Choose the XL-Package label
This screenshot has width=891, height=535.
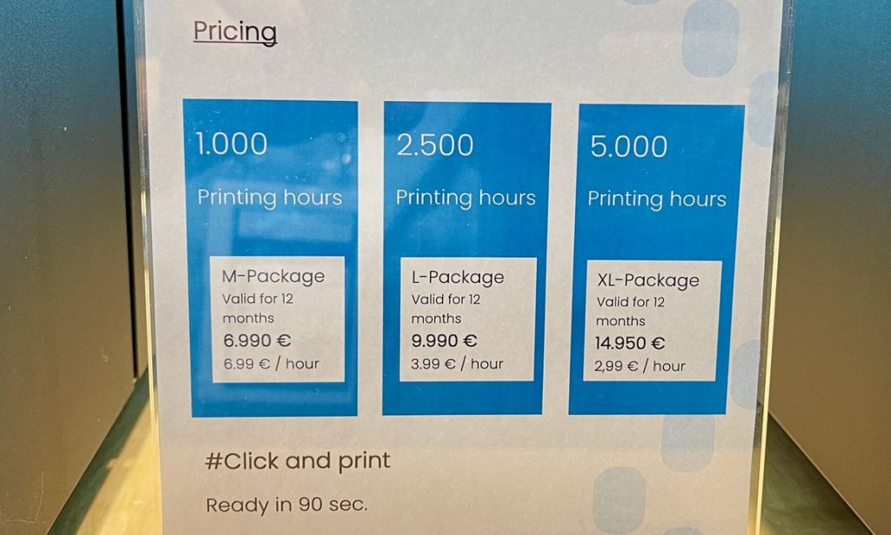pos(647,280)
